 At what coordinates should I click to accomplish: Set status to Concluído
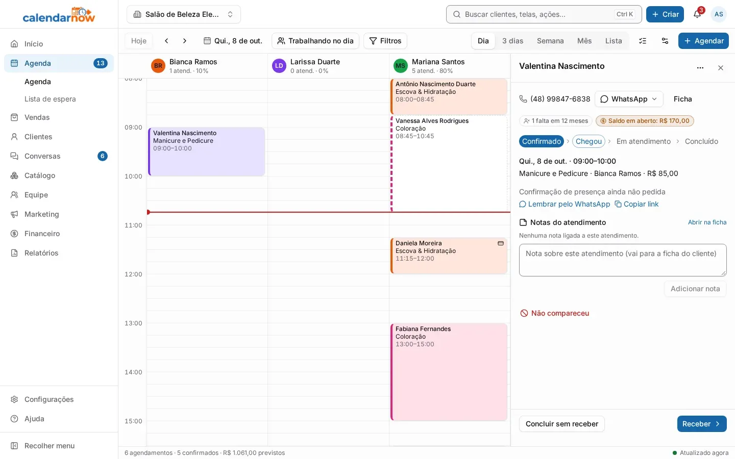coord(701,141)
